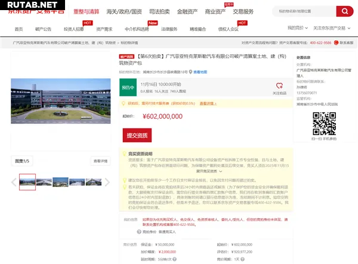Click the search magnifier button
This screenshot has width=358, height=264.
344,11
